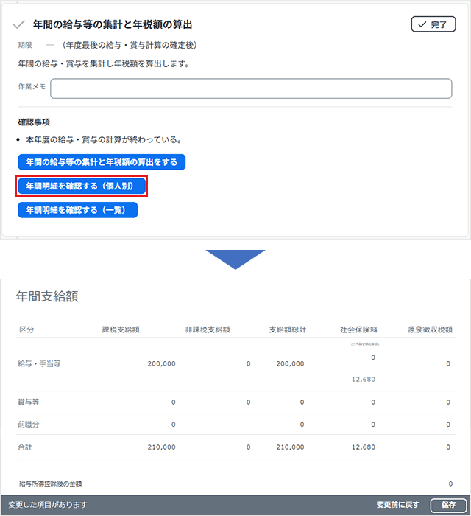The width and height of the screenshot is (471, 516).
Task: Click the 社会保険料 column header
Action: point(358,330)
